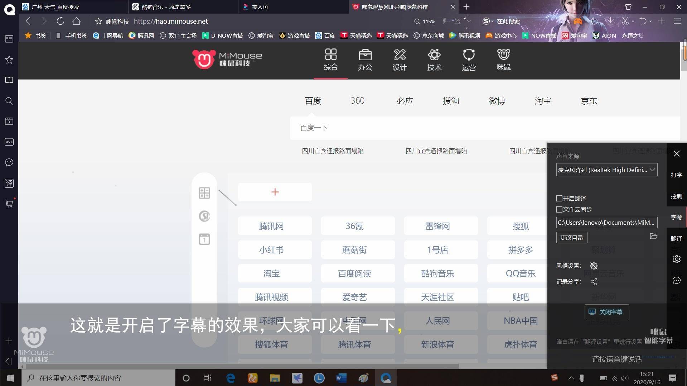Switch to 京东 search tab

coord(589,101)
